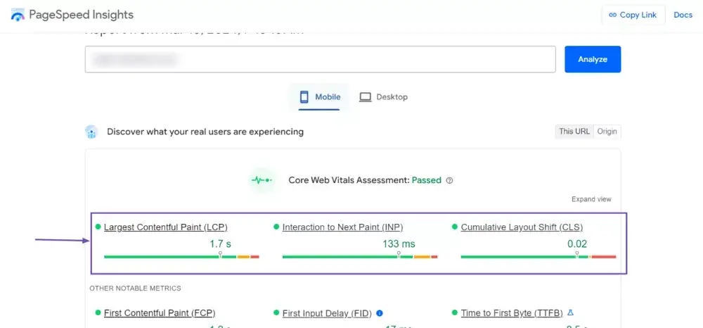703x328 pixels.
Task: Click the green dot beside LCP
Action: pos(98,227)
